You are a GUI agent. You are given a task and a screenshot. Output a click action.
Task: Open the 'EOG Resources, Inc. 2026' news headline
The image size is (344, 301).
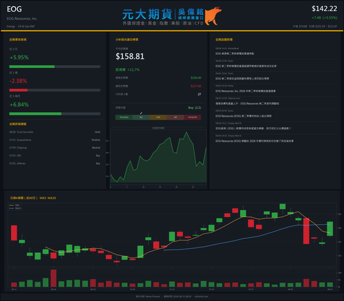[246, 91]
